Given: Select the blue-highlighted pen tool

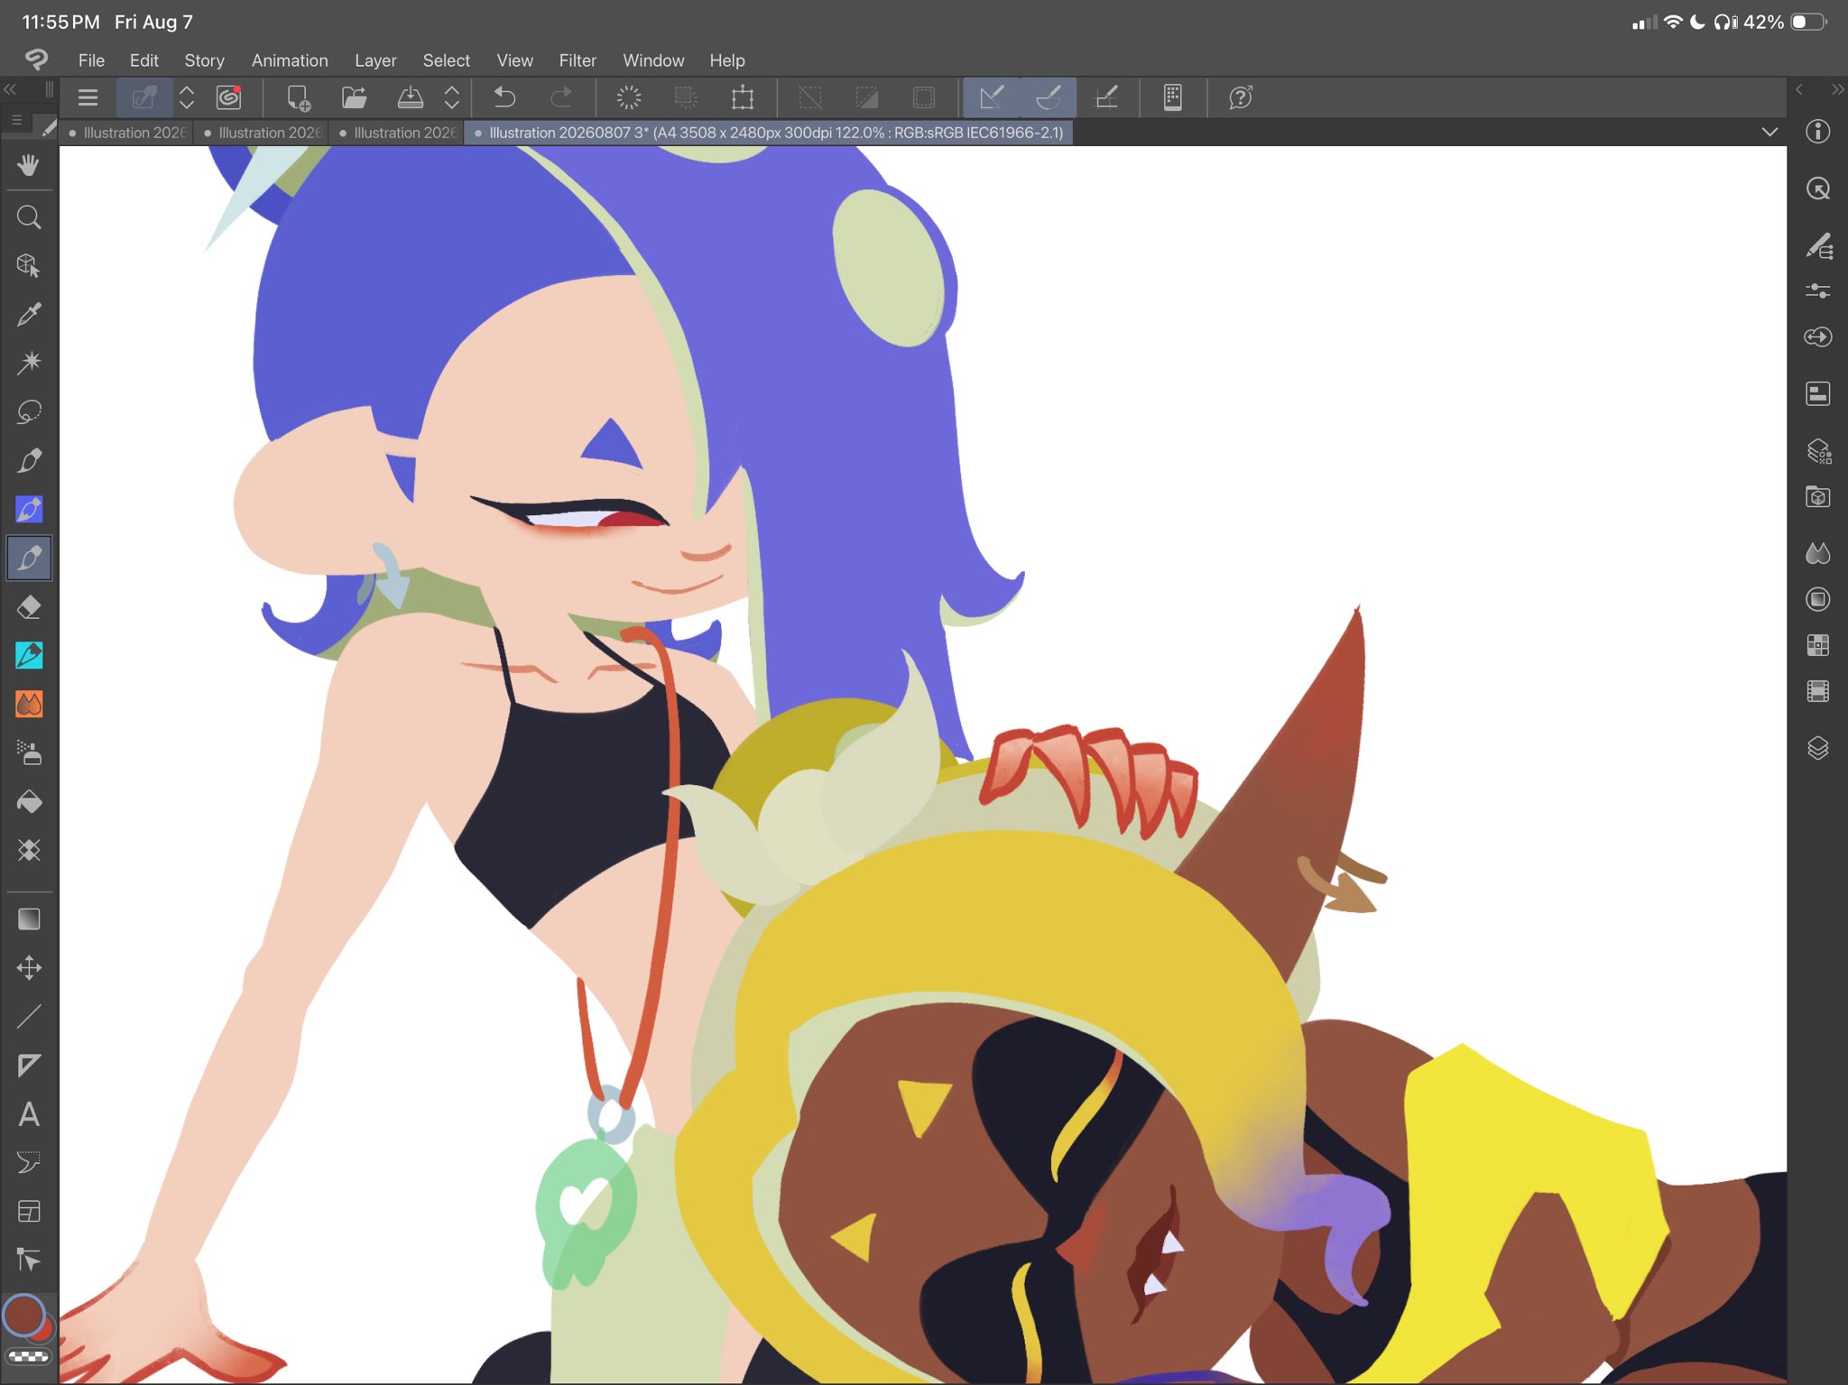Looking at the screenshot, I should pos(29,509).
